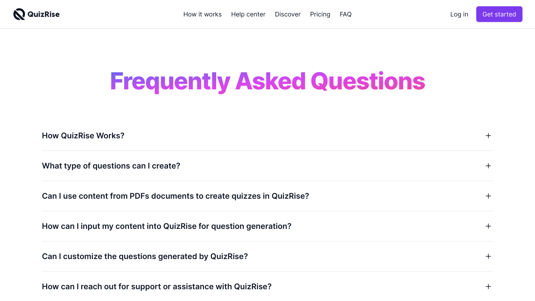Select FAQ in the top navigation
The image size is (535, 301).
coord(346,14)
